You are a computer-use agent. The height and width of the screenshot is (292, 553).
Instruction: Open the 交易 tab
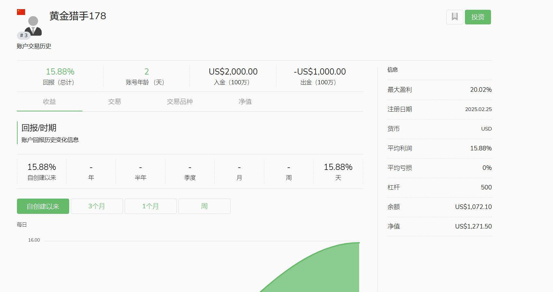click(115, 102)
